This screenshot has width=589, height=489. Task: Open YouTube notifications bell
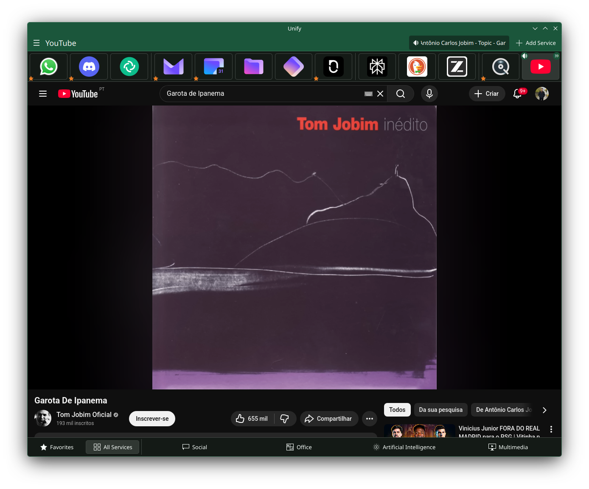[517, 94]
